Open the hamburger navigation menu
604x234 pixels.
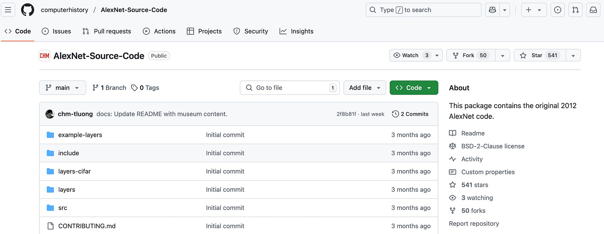[8, 10]
